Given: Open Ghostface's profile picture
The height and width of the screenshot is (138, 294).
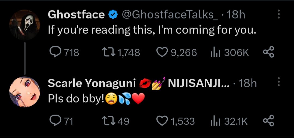Looking at the screenshot, I should click(x=24, y=25).
